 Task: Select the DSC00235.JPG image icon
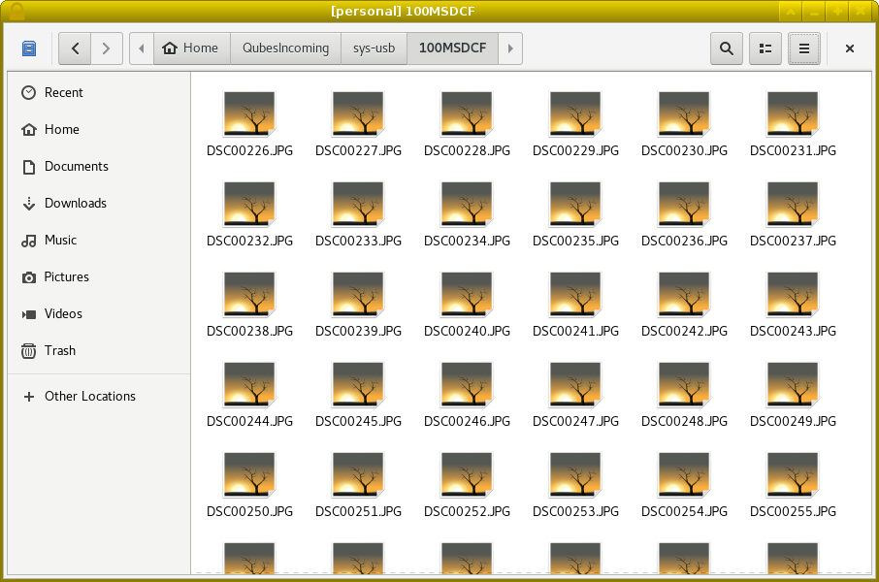[x=575, y=204]
